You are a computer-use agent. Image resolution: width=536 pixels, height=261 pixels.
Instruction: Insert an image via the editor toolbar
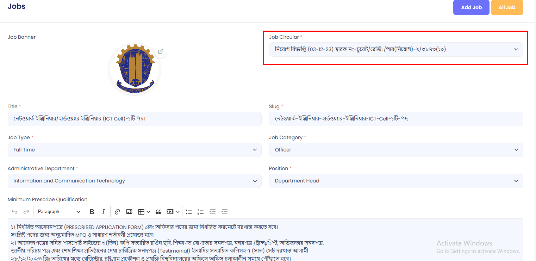pos(129,212)
